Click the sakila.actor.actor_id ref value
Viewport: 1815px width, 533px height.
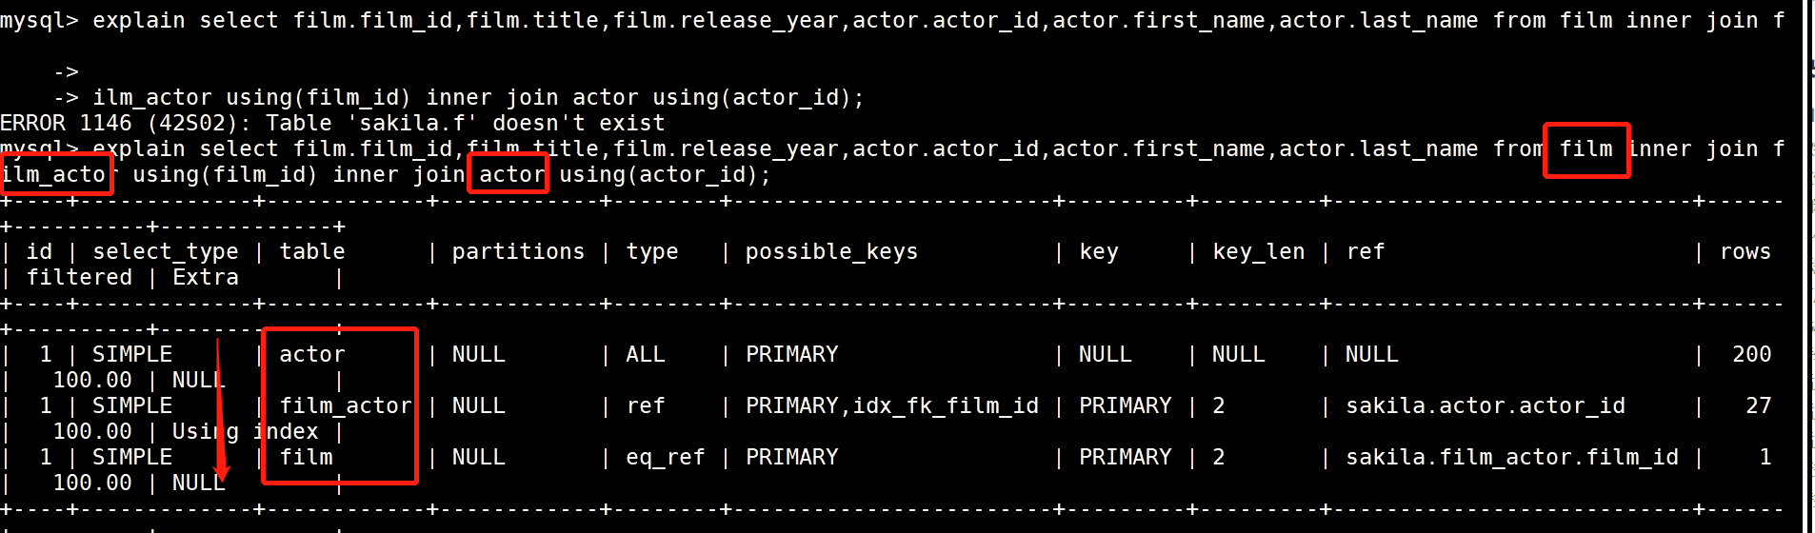point(1485,405)
